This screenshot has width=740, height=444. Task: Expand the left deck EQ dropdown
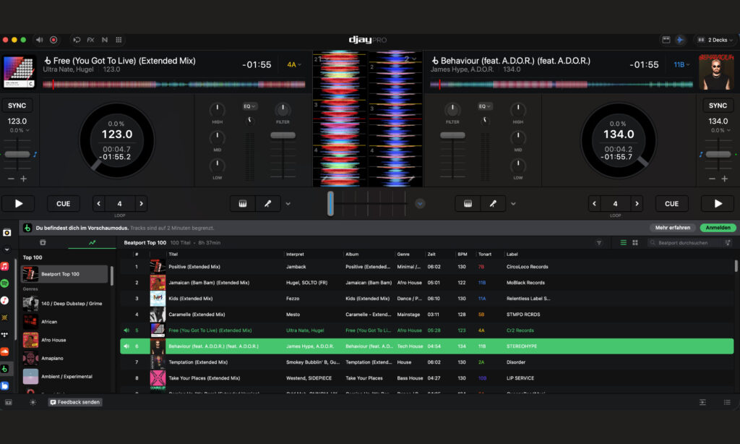pyautogui.click(x=250, y=106)
